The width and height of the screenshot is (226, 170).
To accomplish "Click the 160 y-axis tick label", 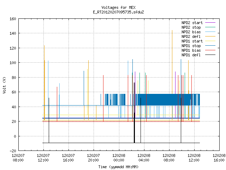I will [13, 19].
